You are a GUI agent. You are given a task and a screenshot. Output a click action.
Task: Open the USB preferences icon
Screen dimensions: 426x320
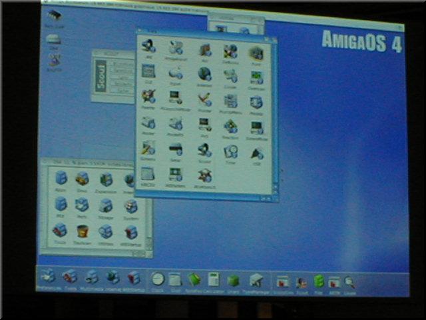point(256,154)
